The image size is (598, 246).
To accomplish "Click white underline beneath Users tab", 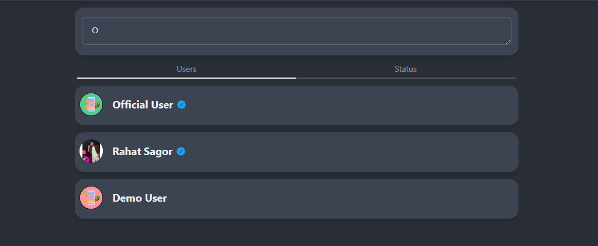I will pos(186,78).
